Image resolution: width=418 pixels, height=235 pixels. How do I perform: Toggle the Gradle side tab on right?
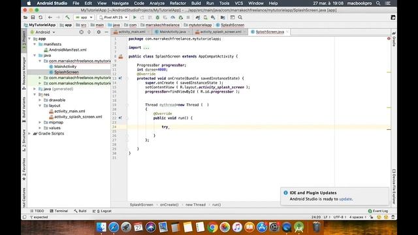pyautogui.click(x=394, y=39)
